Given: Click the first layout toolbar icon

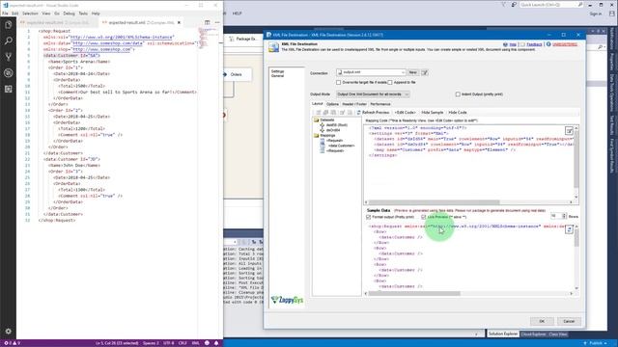Looking at the screenshot, I should (319, 113).
